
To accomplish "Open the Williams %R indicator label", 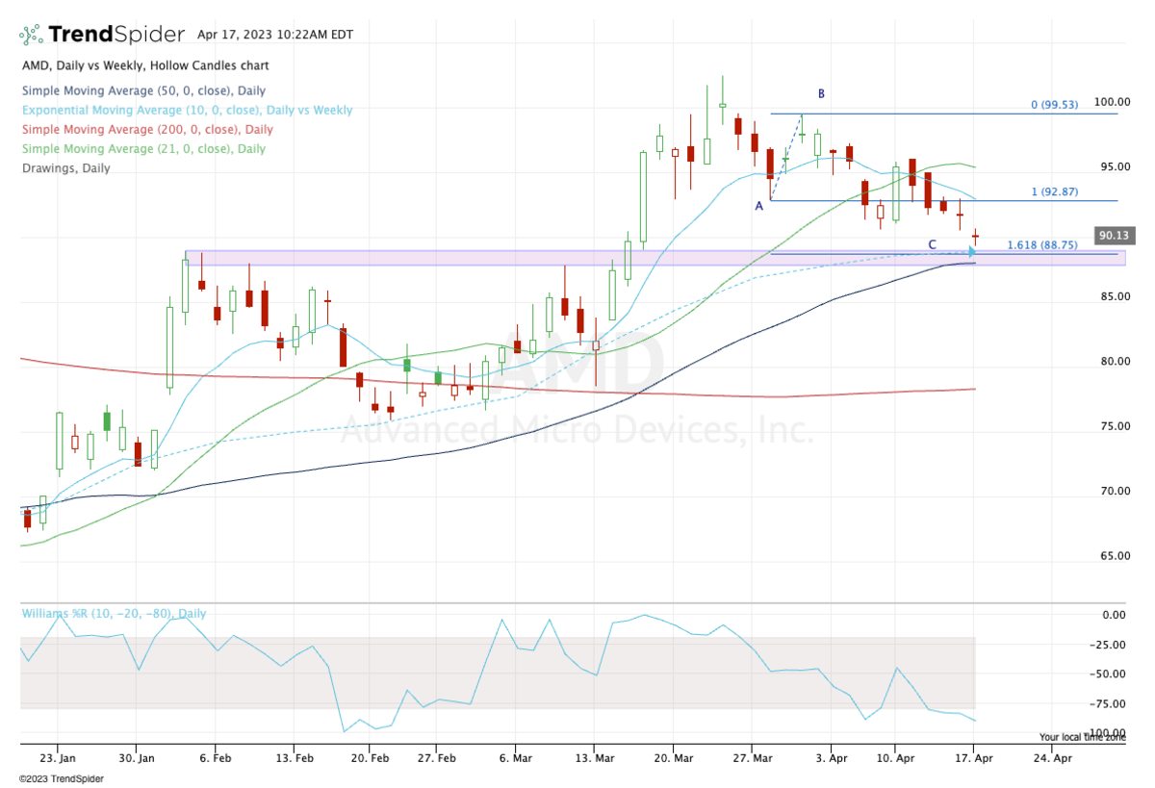I will [x=114, y=613].
